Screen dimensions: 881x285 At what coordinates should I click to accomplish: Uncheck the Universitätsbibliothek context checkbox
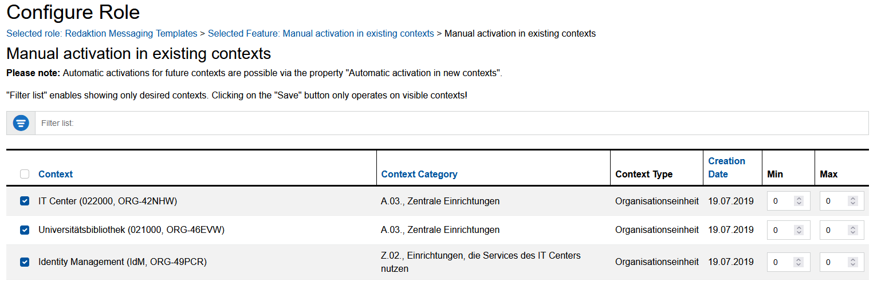click(x=25, y=230)
